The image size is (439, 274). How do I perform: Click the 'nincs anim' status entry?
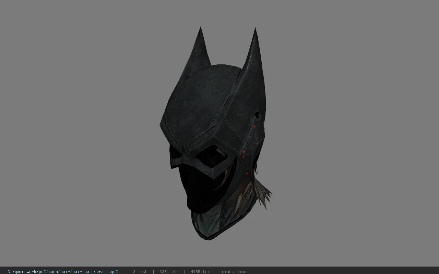point(234,272)
